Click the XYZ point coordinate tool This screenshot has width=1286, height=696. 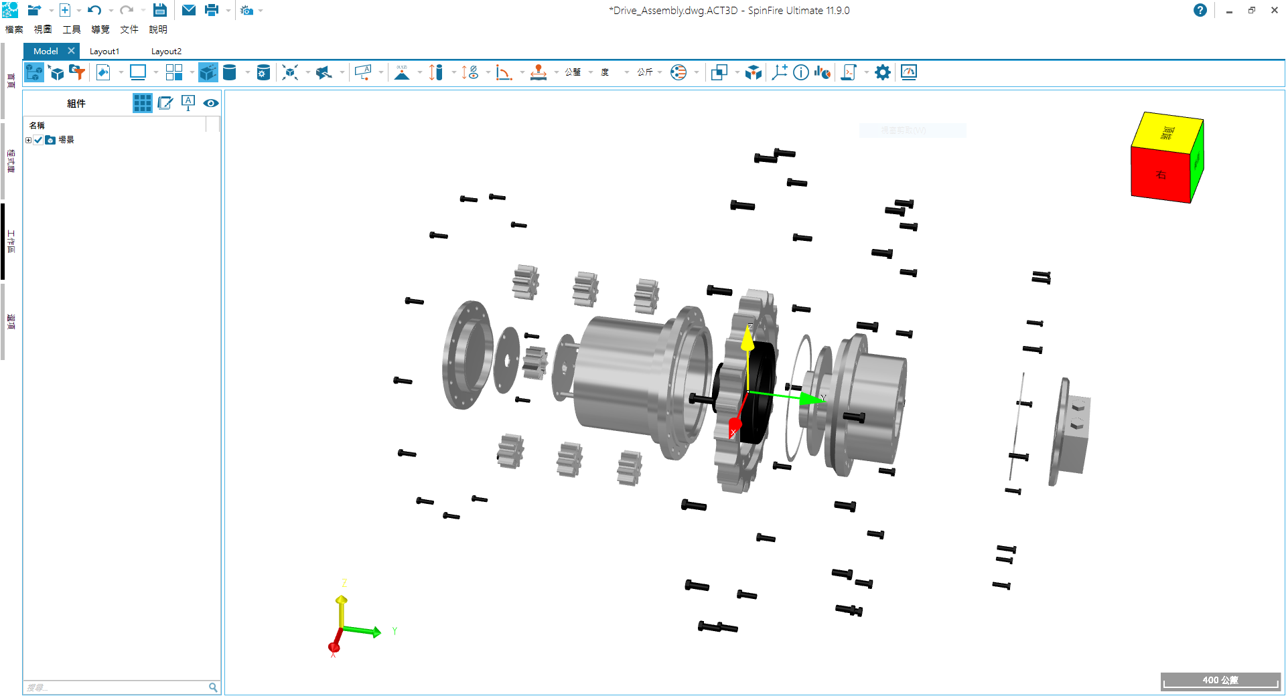tap(402, 72)
